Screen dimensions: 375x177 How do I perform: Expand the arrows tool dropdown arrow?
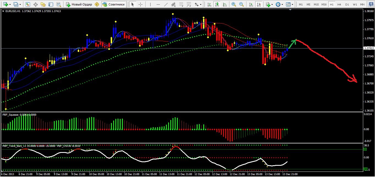[201, 5]
